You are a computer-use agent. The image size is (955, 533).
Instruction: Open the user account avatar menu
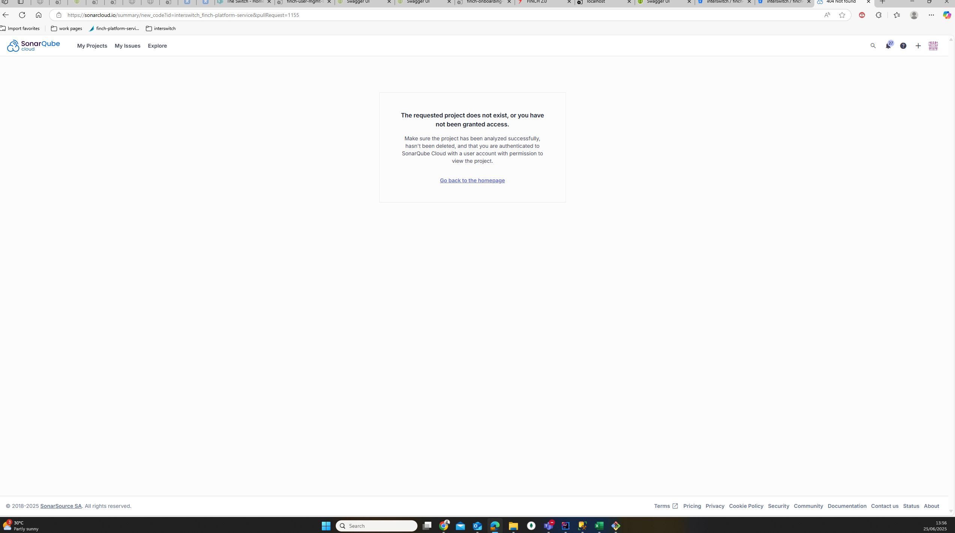tap(933, 46)
